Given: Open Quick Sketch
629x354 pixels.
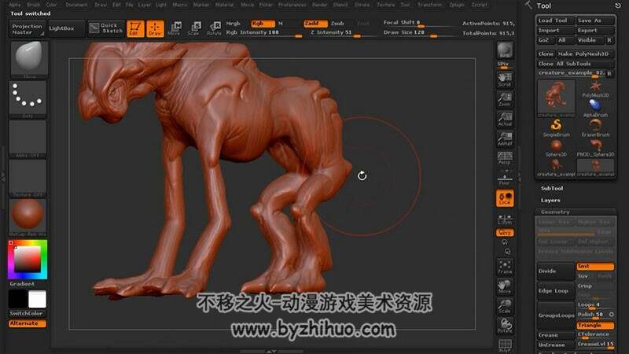Looking at the screenshot, I should click(x=106, y=28).
